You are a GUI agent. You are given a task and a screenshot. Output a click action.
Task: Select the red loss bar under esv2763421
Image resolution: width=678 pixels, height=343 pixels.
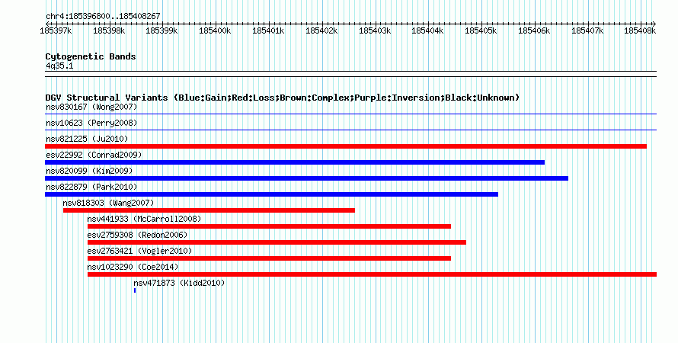click(x=269, y=258)
